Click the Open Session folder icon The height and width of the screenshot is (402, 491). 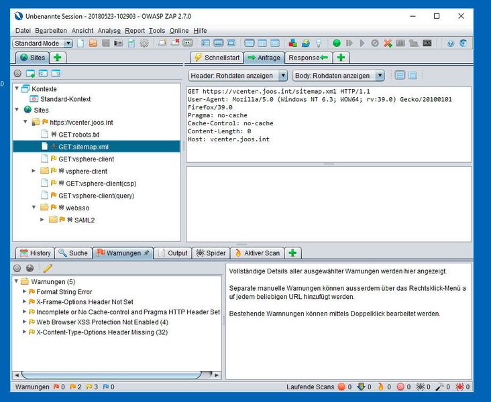click(93, 43)
